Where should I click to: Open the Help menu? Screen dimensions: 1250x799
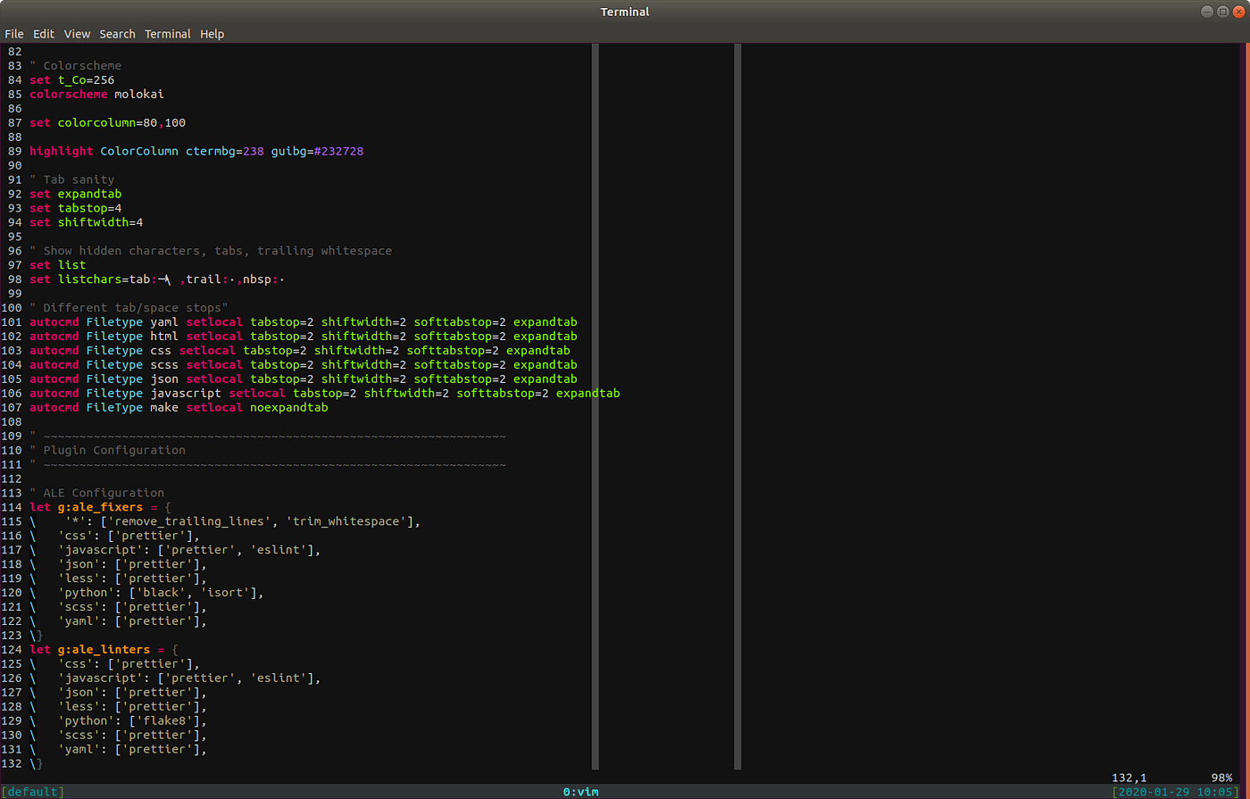212,34
